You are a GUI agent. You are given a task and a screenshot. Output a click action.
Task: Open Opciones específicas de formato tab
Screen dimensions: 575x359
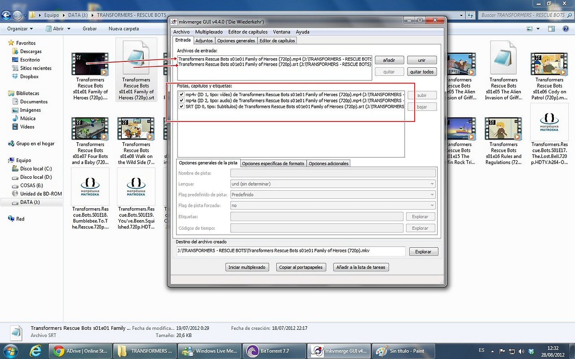point(273,163)
